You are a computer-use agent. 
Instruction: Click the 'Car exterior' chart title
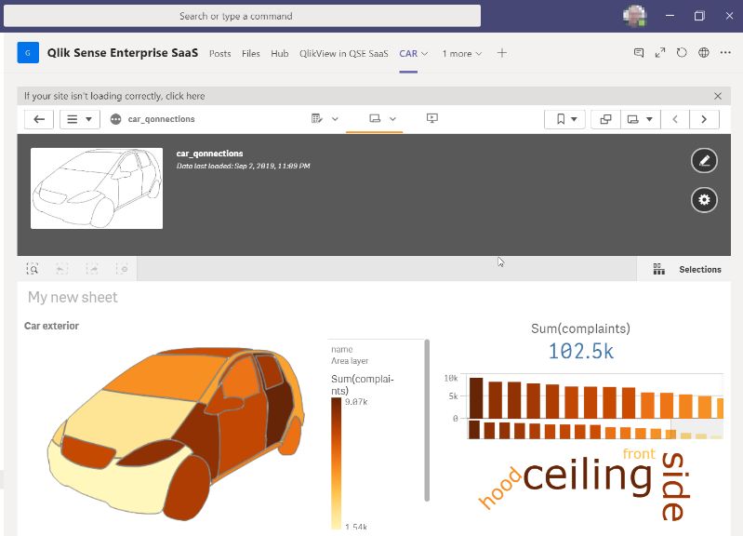(52, 326)
